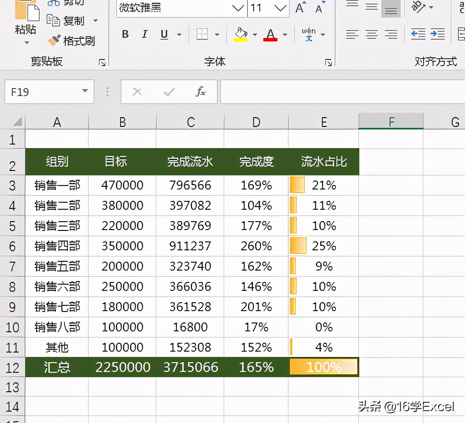
Task: Click cell showing 260%
Action: point(256,246)
